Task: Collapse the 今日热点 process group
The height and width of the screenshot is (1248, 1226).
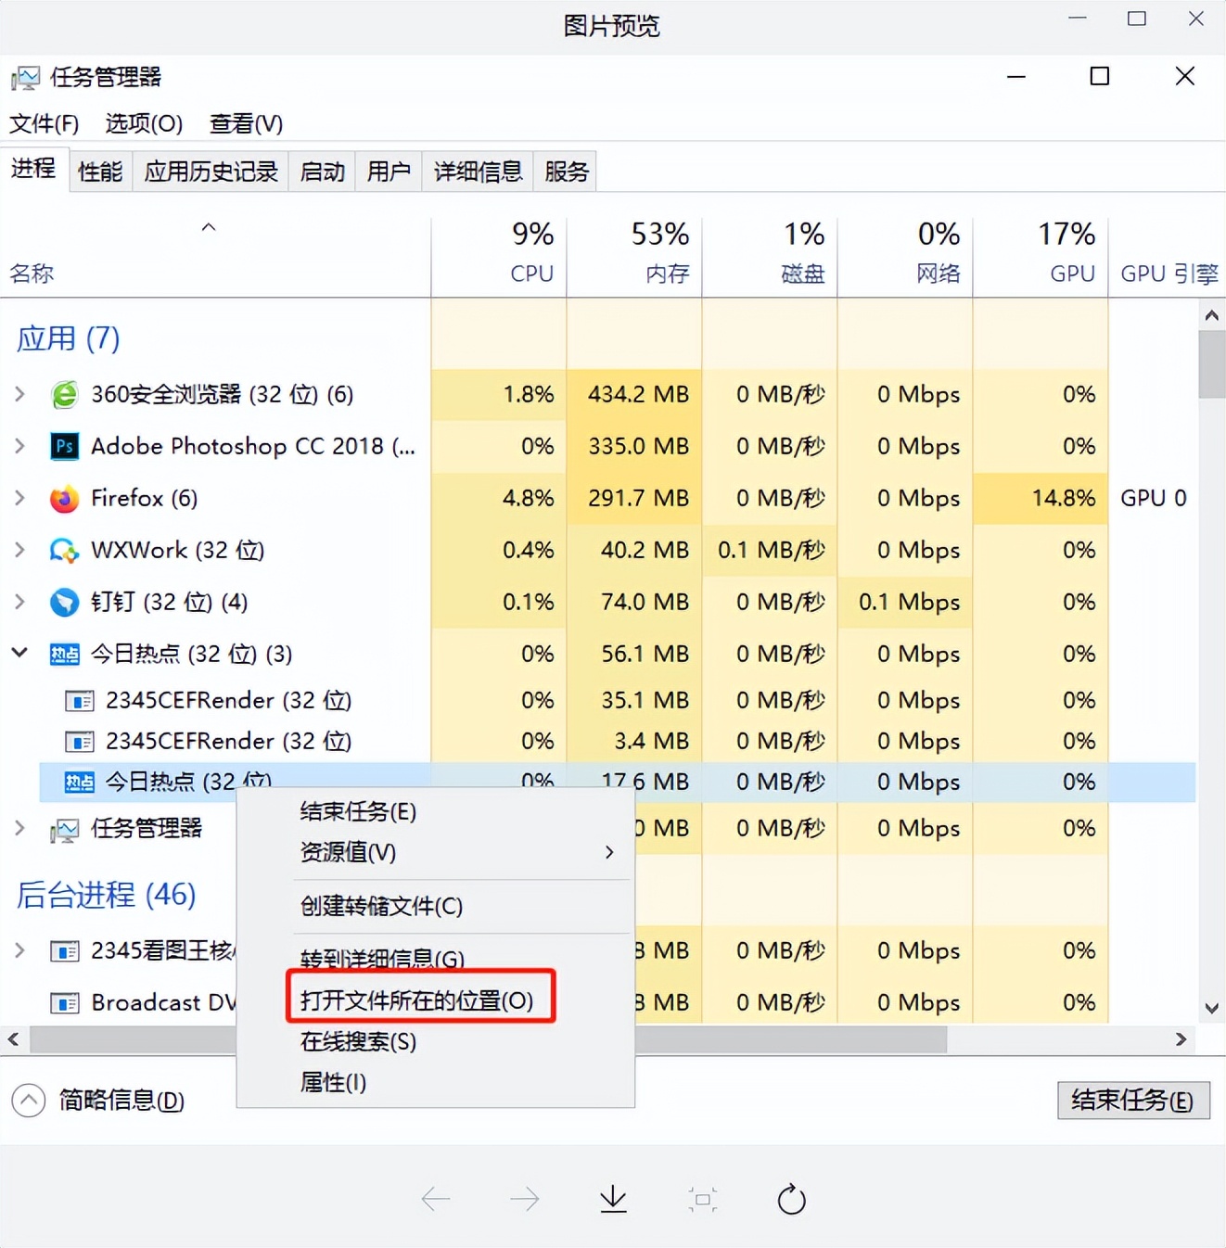Action: [x=19, y=652]
